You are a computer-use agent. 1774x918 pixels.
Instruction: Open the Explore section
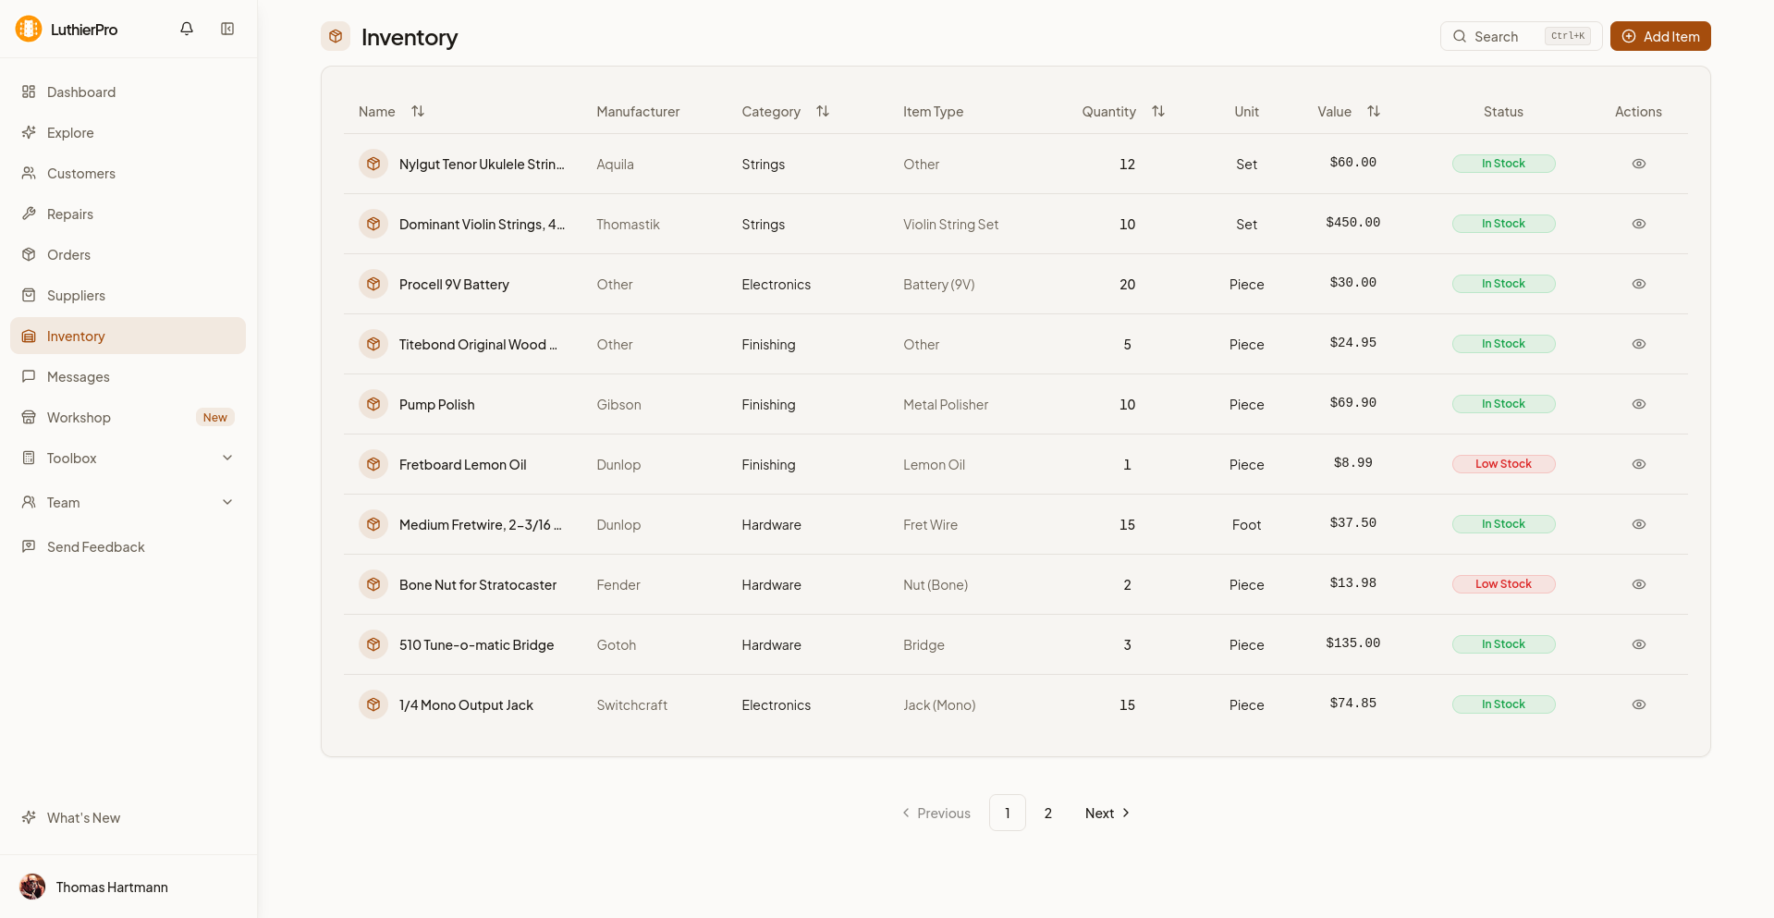[128, 132]
